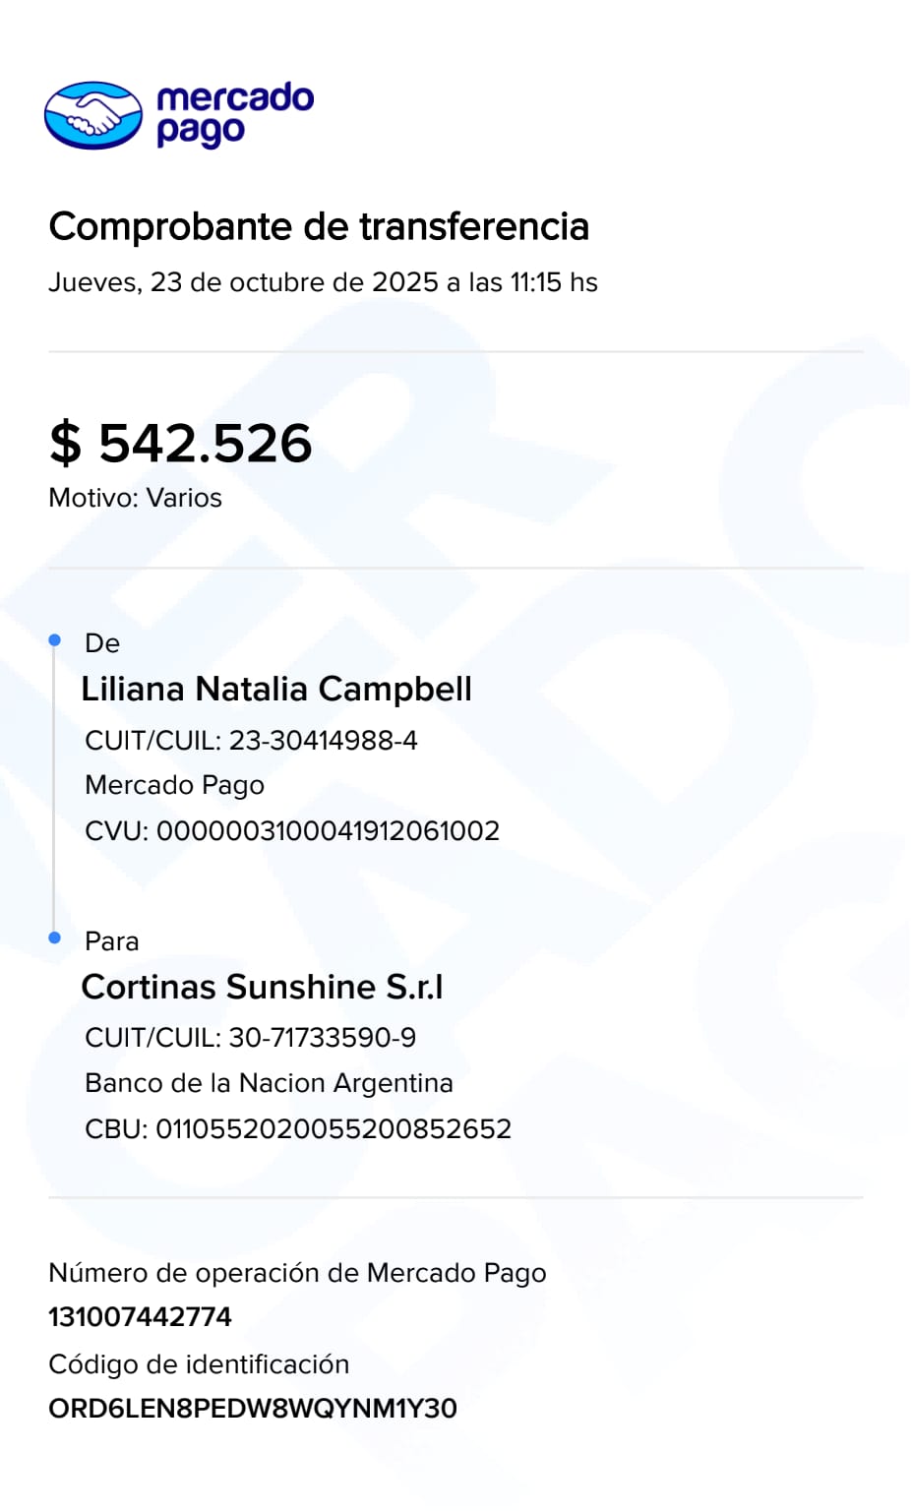
Task: Click the Código de identificación label
Action: pyautogui.click(x=199, y=1364)
